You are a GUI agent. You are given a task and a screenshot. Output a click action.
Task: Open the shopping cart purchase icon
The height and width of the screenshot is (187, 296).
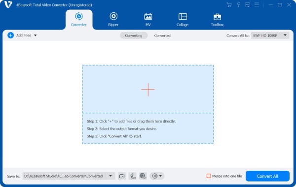click(x=229, y=5)
